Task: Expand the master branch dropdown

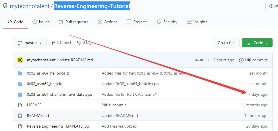Action: pyautogui.click(x=30, y=43)
